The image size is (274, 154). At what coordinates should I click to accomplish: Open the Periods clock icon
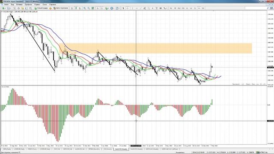(x=111, y=8)
